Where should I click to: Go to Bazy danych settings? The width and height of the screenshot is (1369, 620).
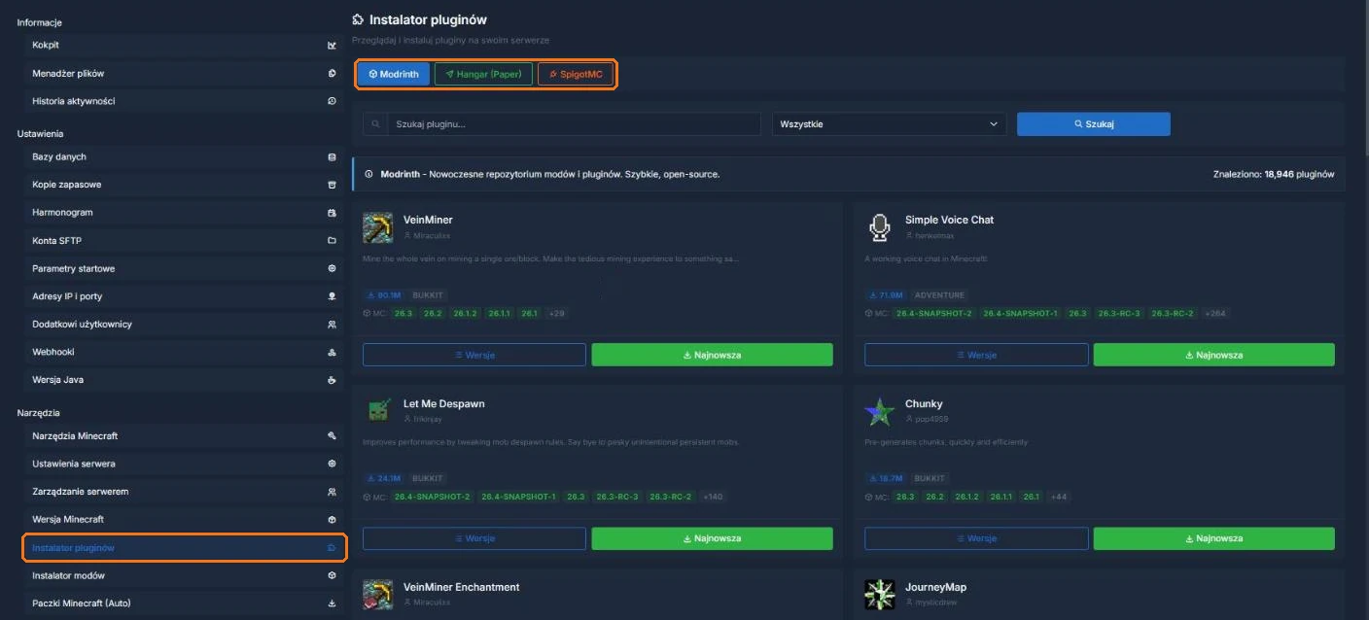pyautogui.click(x=184, y=156)
